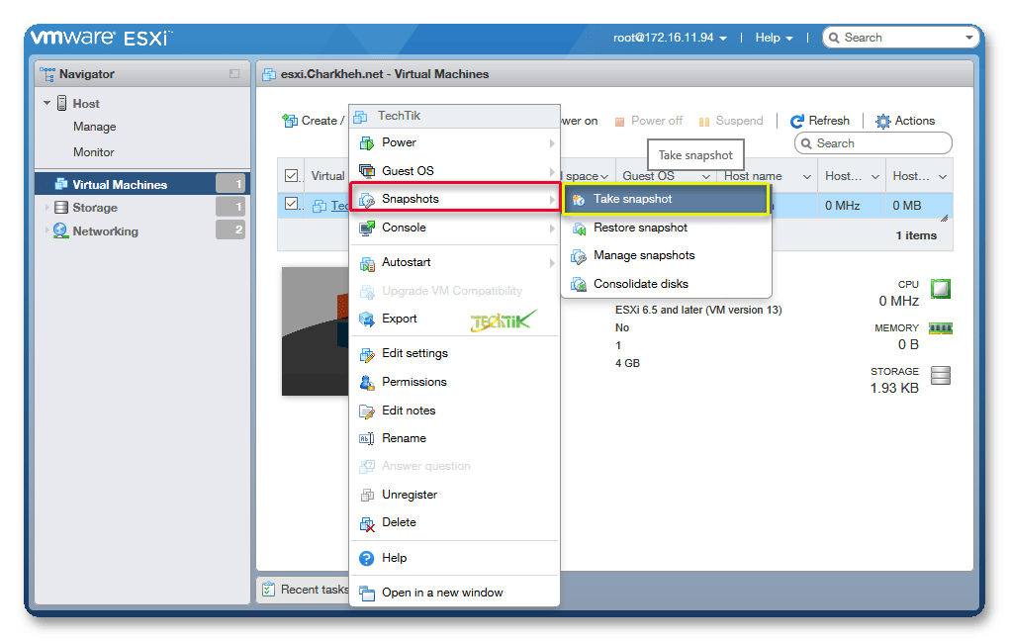The image size is (1009, 641).
Task: Click the Edit notes pencil icon
Action: 367,411
